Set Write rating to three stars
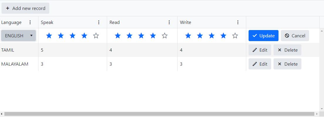The image size is (324, 119). point(212,36)
